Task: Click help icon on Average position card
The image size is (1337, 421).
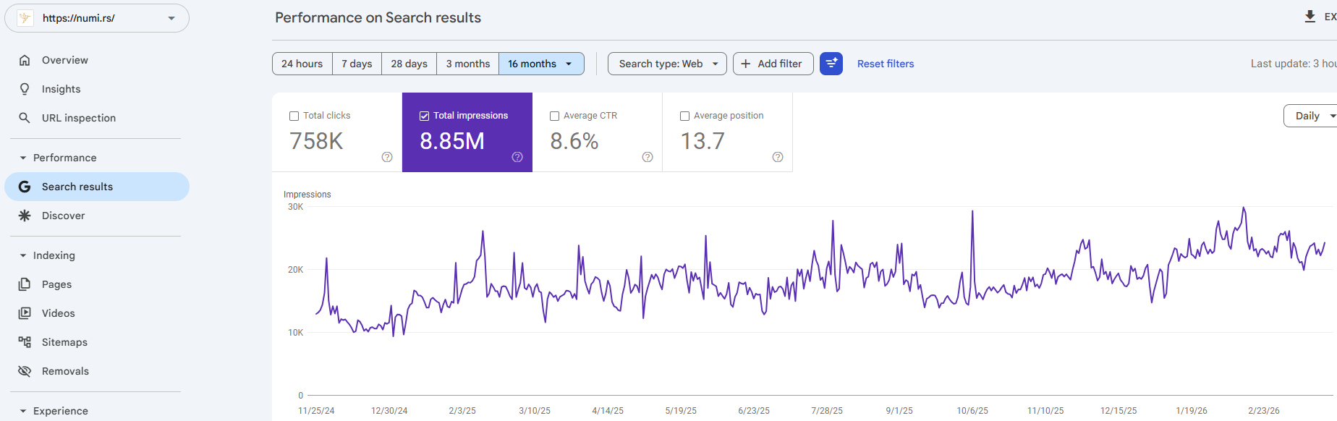Action: tap(778, 157)
